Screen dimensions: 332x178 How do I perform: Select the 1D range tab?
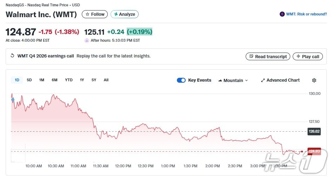click(17, 80)
